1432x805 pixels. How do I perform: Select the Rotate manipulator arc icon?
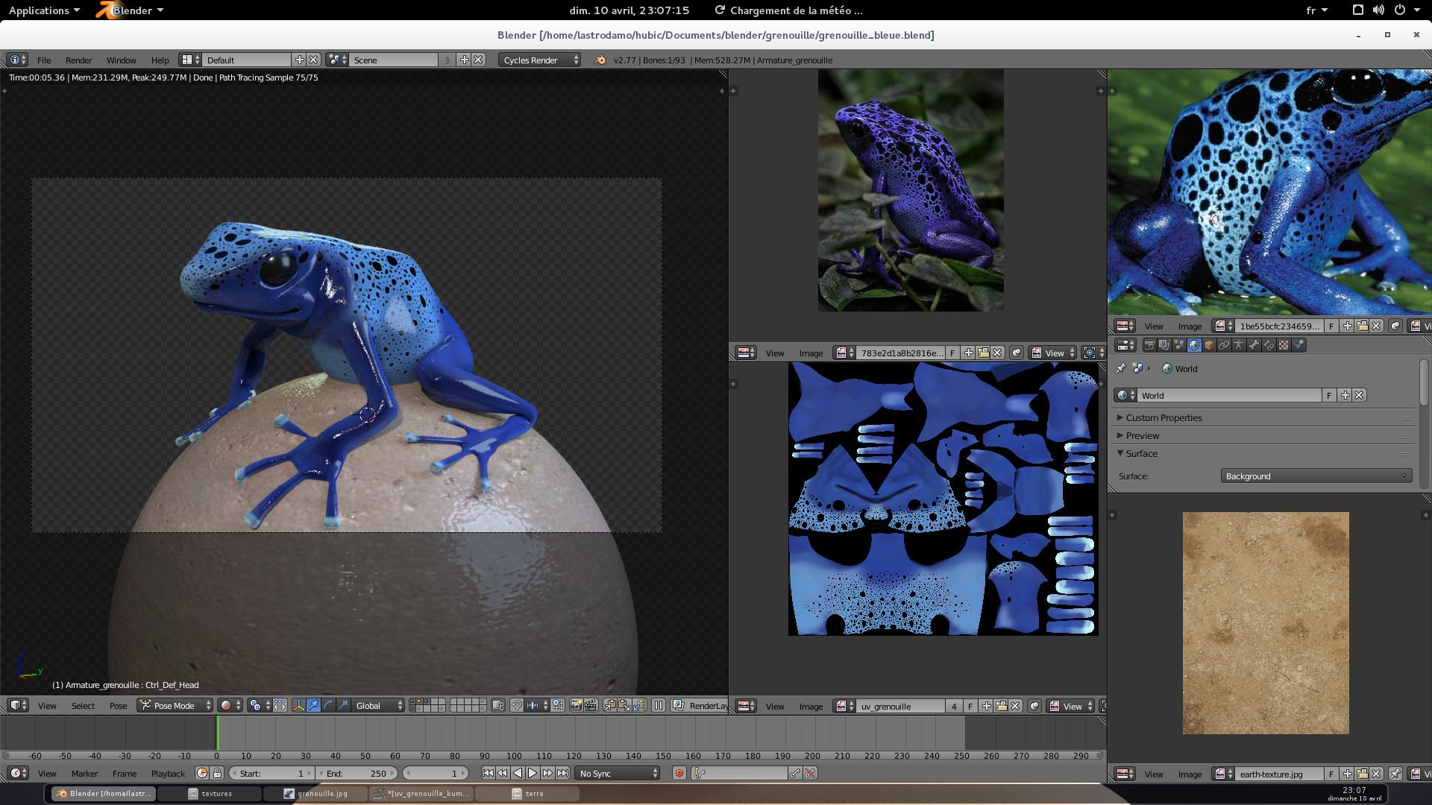click(328, 706)
